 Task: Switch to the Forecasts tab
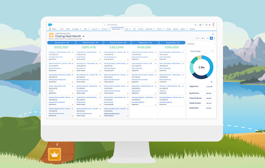coord(140,29)
